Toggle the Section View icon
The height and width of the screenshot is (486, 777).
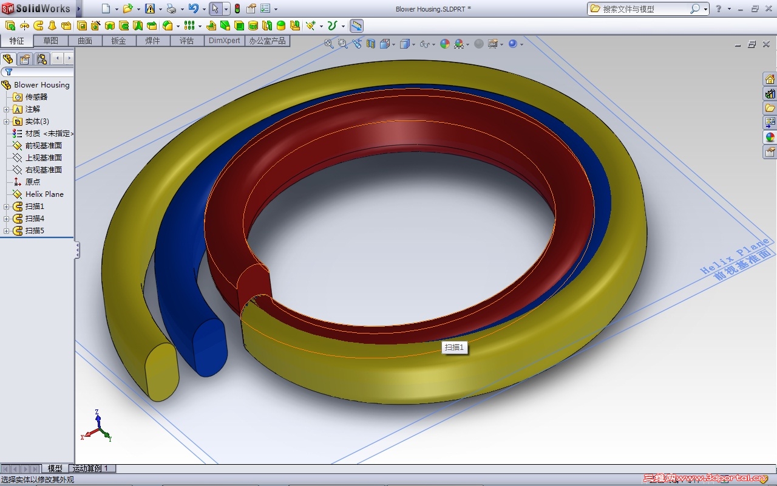point(371,44)
